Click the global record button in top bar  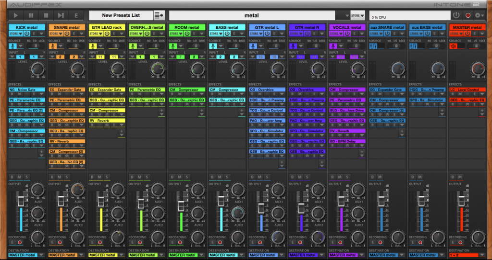click(x=467, y=15)
